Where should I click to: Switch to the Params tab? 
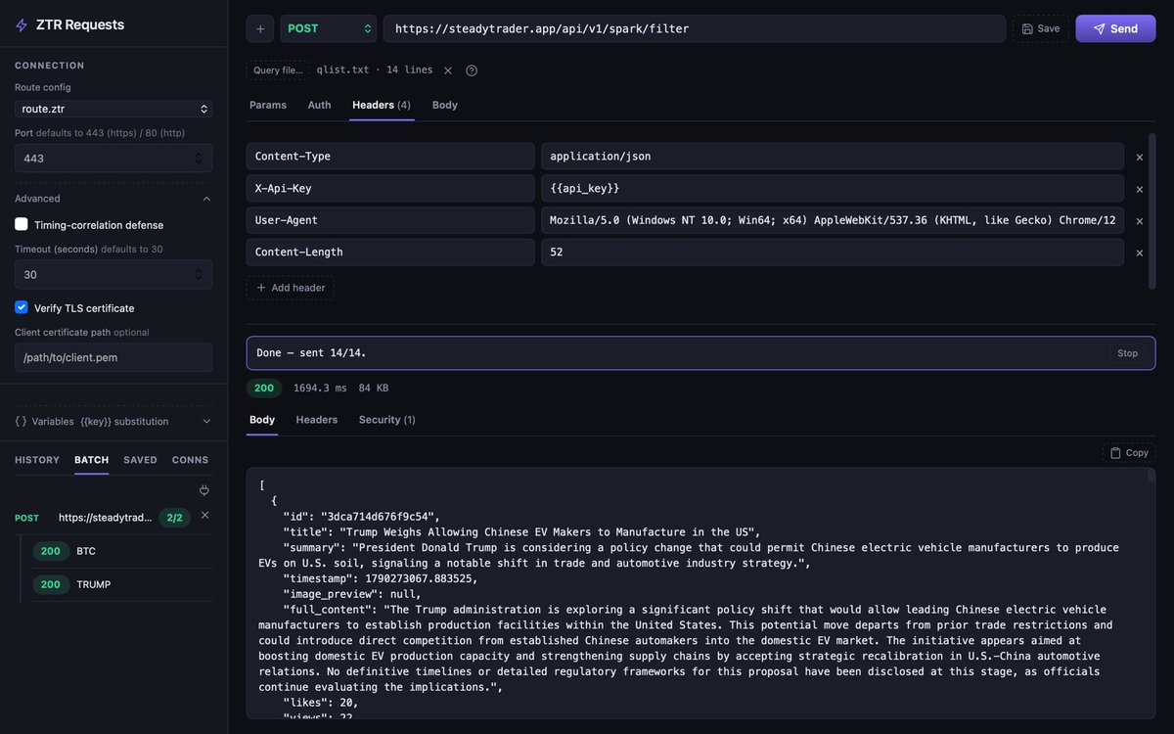268,105
